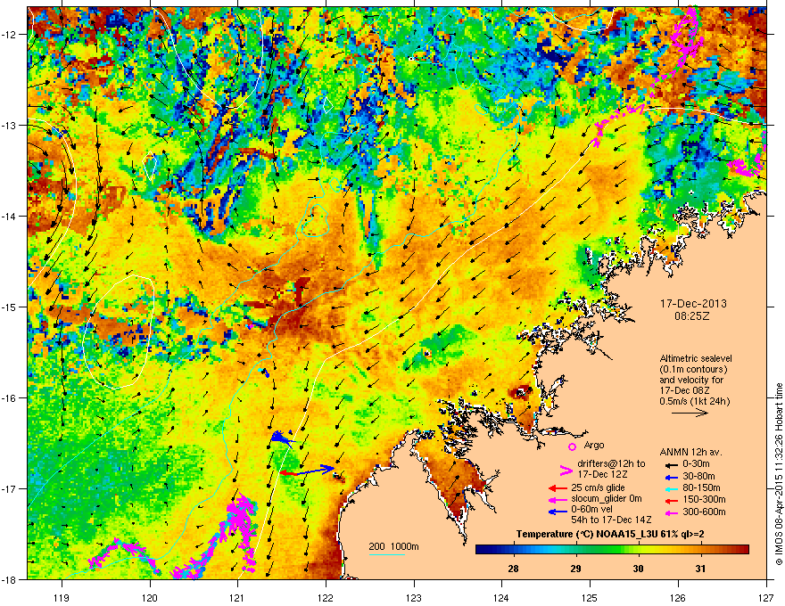Viewport: 785px width, 606px height.
Task: Click the magenta ANMN 300-600m arrow symbol
Action: pyautogui.click(x=673, y=512)
